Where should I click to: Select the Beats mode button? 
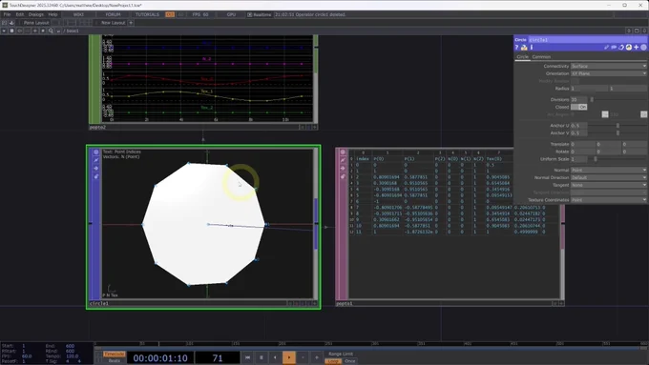[x=114, y=361]
